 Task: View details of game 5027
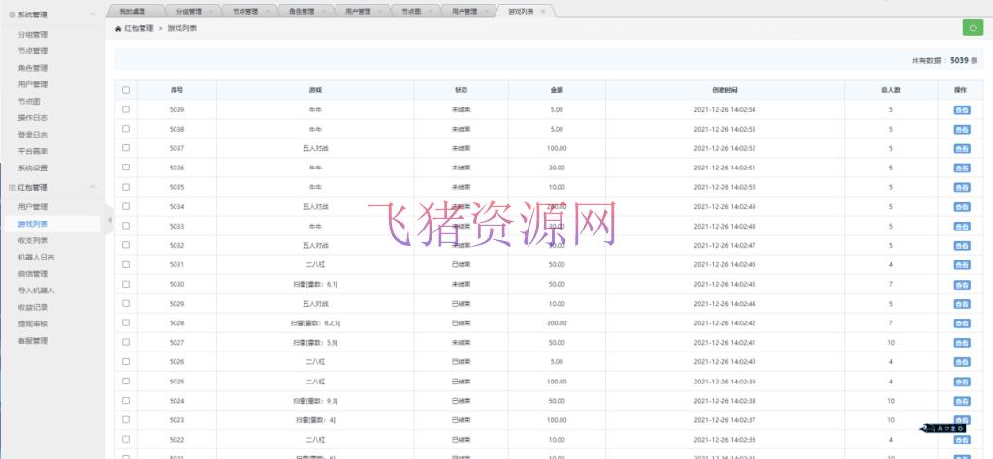961,344
